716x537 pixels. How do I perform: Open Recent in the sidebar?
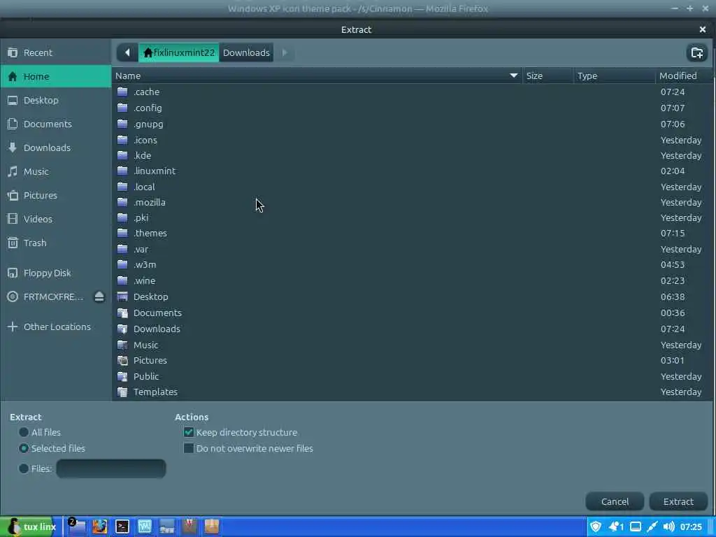(56, 52)
